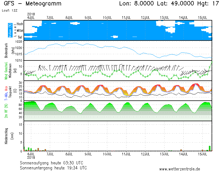Click the Windfahnen axis label

[x=10, y=71]
